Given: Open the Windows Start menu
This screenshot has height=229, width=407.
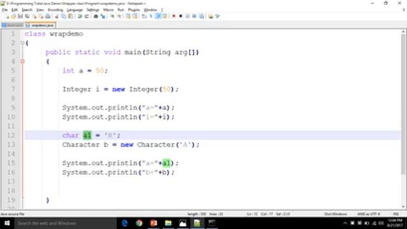Looking at the screenshot, I should pyautogui.click(x=7, y=223).
